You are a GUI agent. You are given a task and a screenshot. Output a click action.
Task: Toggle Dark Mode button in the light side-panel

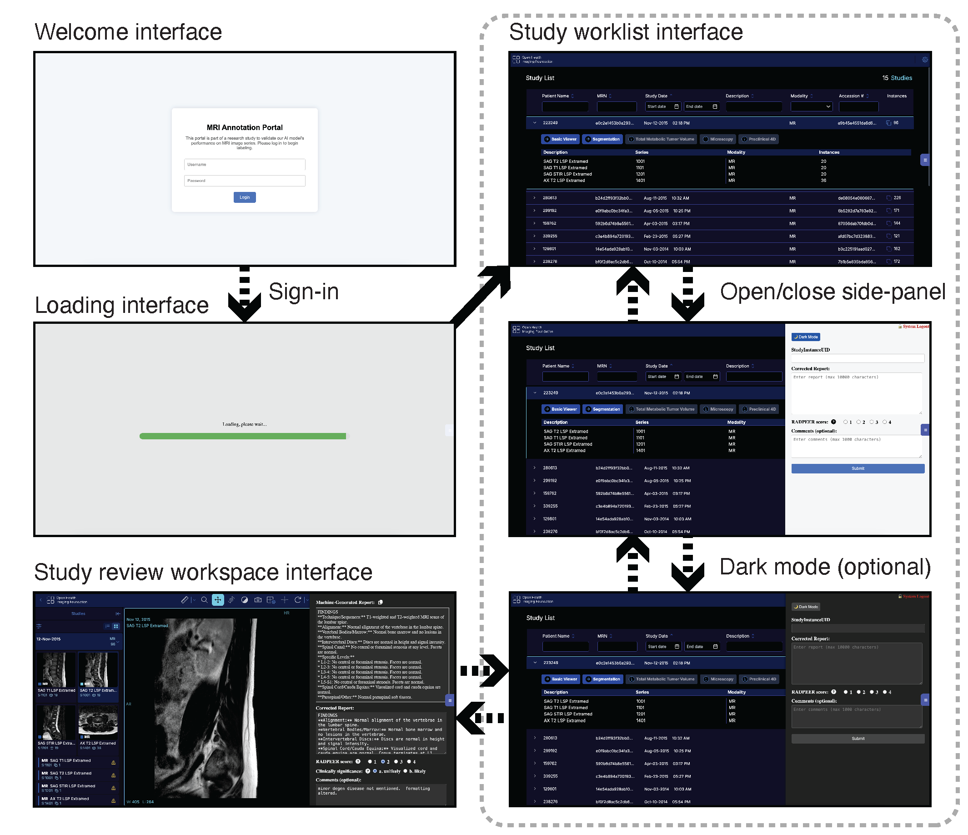806,337
